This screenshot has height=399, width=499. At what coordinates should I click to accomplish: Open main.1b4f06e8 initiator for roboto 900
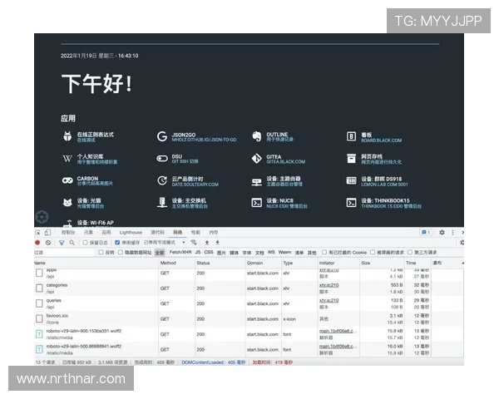338,331
